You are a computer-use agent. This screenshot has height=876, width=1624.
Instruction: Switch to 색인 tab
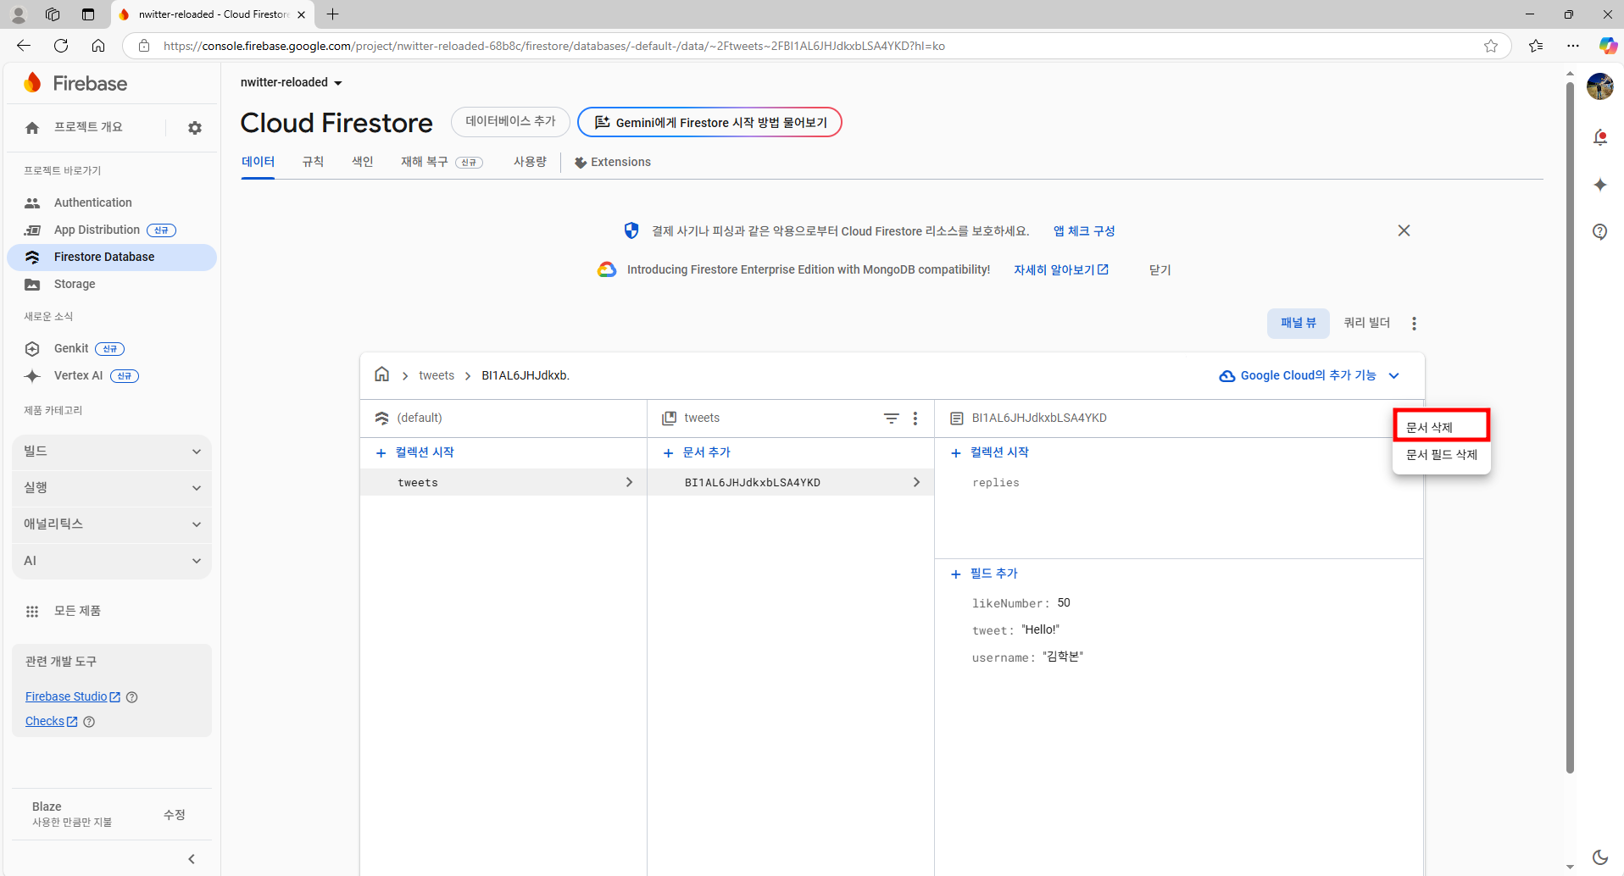click(363, 162)
